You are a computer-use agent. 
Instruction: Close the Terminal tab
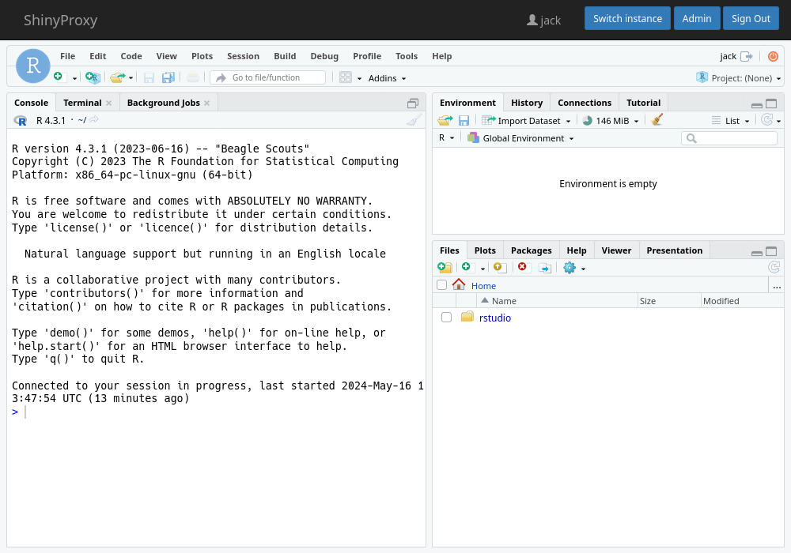tap(108, 103)
